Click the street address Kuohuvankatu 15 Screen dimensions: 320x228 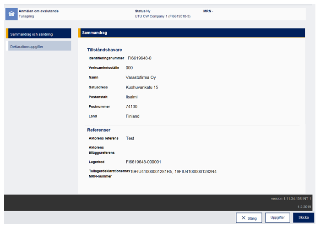point(141,87)
